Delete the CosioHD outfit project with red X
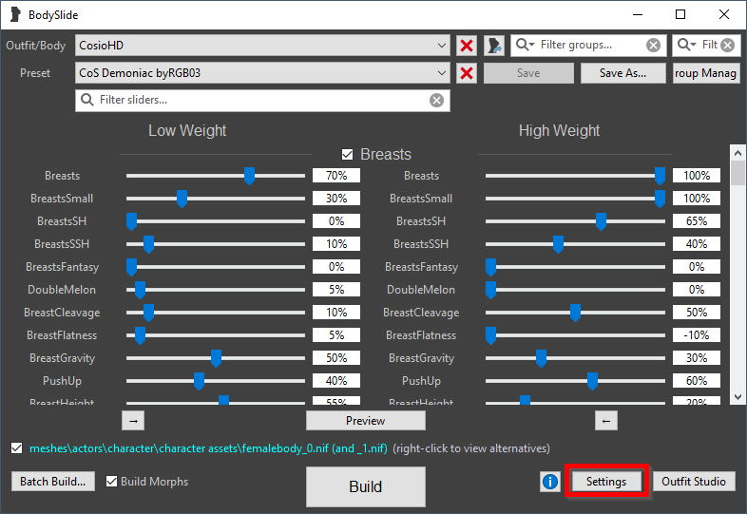This screenshot has width=747, height=514. (x=467, y=46)
